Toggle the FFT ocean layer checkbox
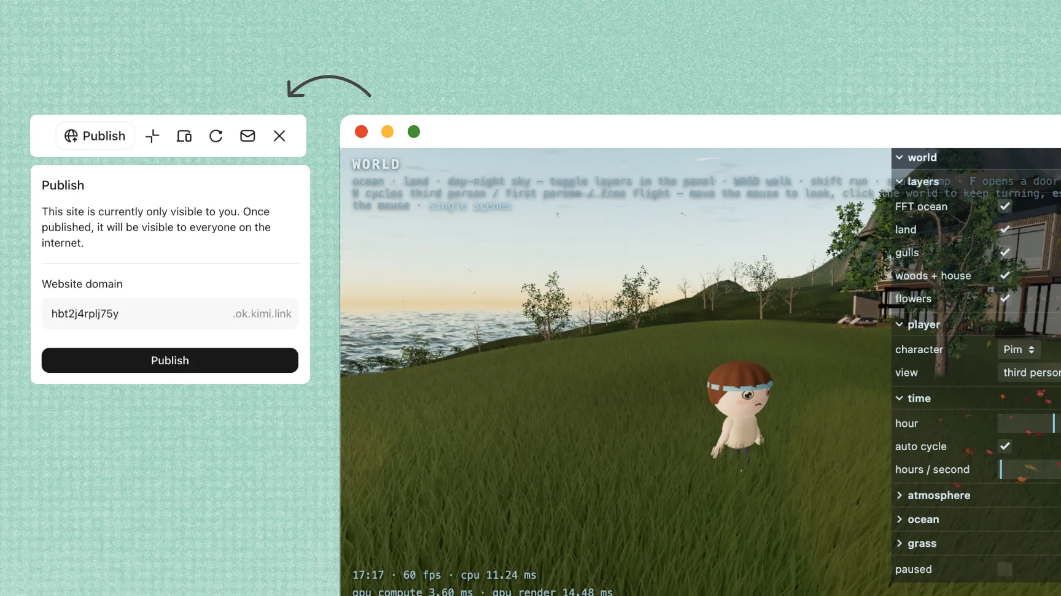Image resolution: width=1061 pixels, height=596 pixels. [1005, 207]
